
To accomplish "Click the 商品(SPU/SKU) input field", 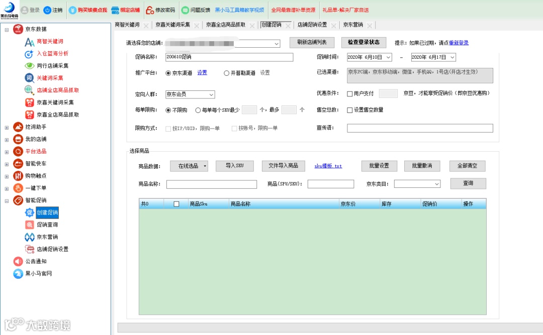I will tap(331, 184).
